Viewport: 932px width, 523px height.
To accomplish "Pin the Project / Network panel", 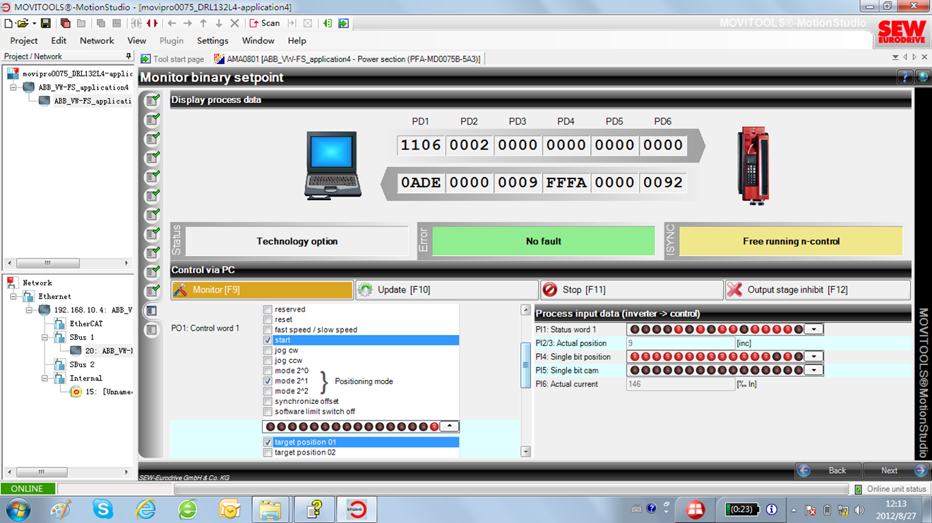I will [129, 56].
